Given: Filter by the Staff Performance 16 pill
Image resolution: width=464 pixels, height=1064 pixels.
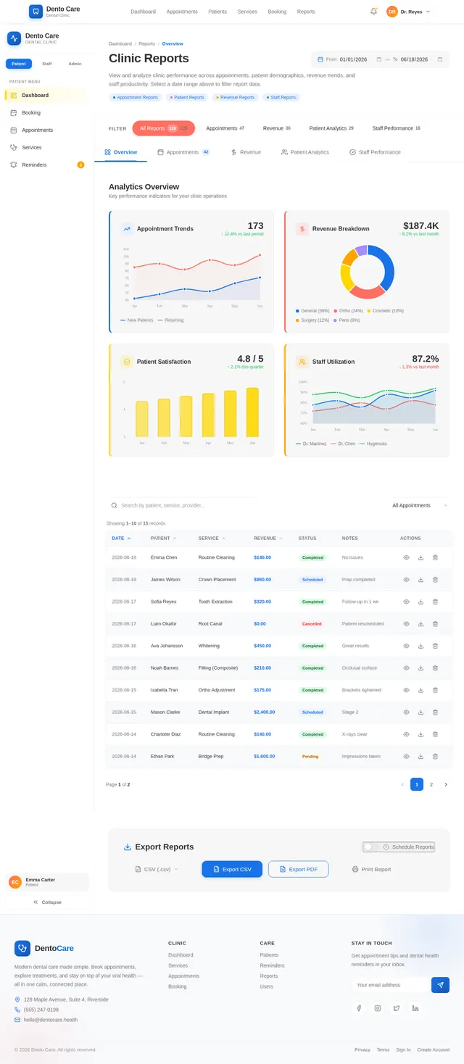Looking at the screenshot, I should point(397,128).
